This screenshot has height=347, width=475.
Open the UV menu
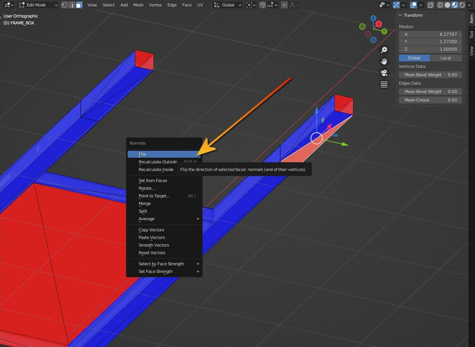(200, 5)
